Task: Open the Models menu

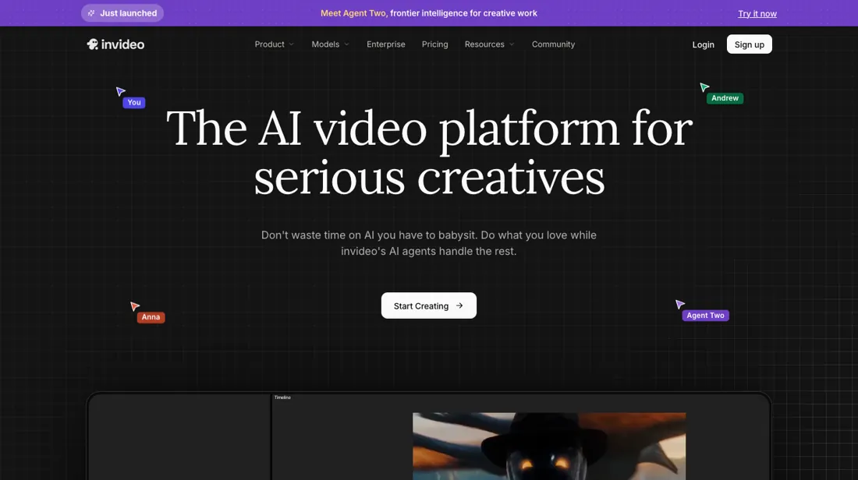Action: [x=331, y=44]
